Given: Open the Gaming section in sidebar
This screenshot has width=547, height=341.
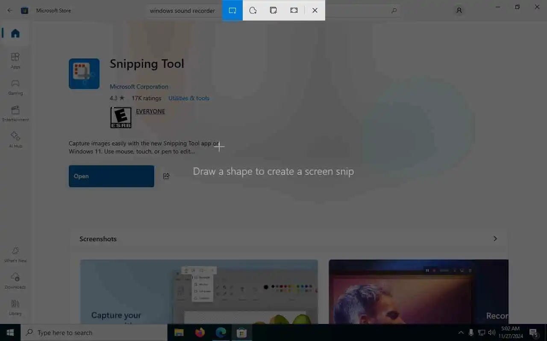Looking at the screenshot, I should 15,87.
